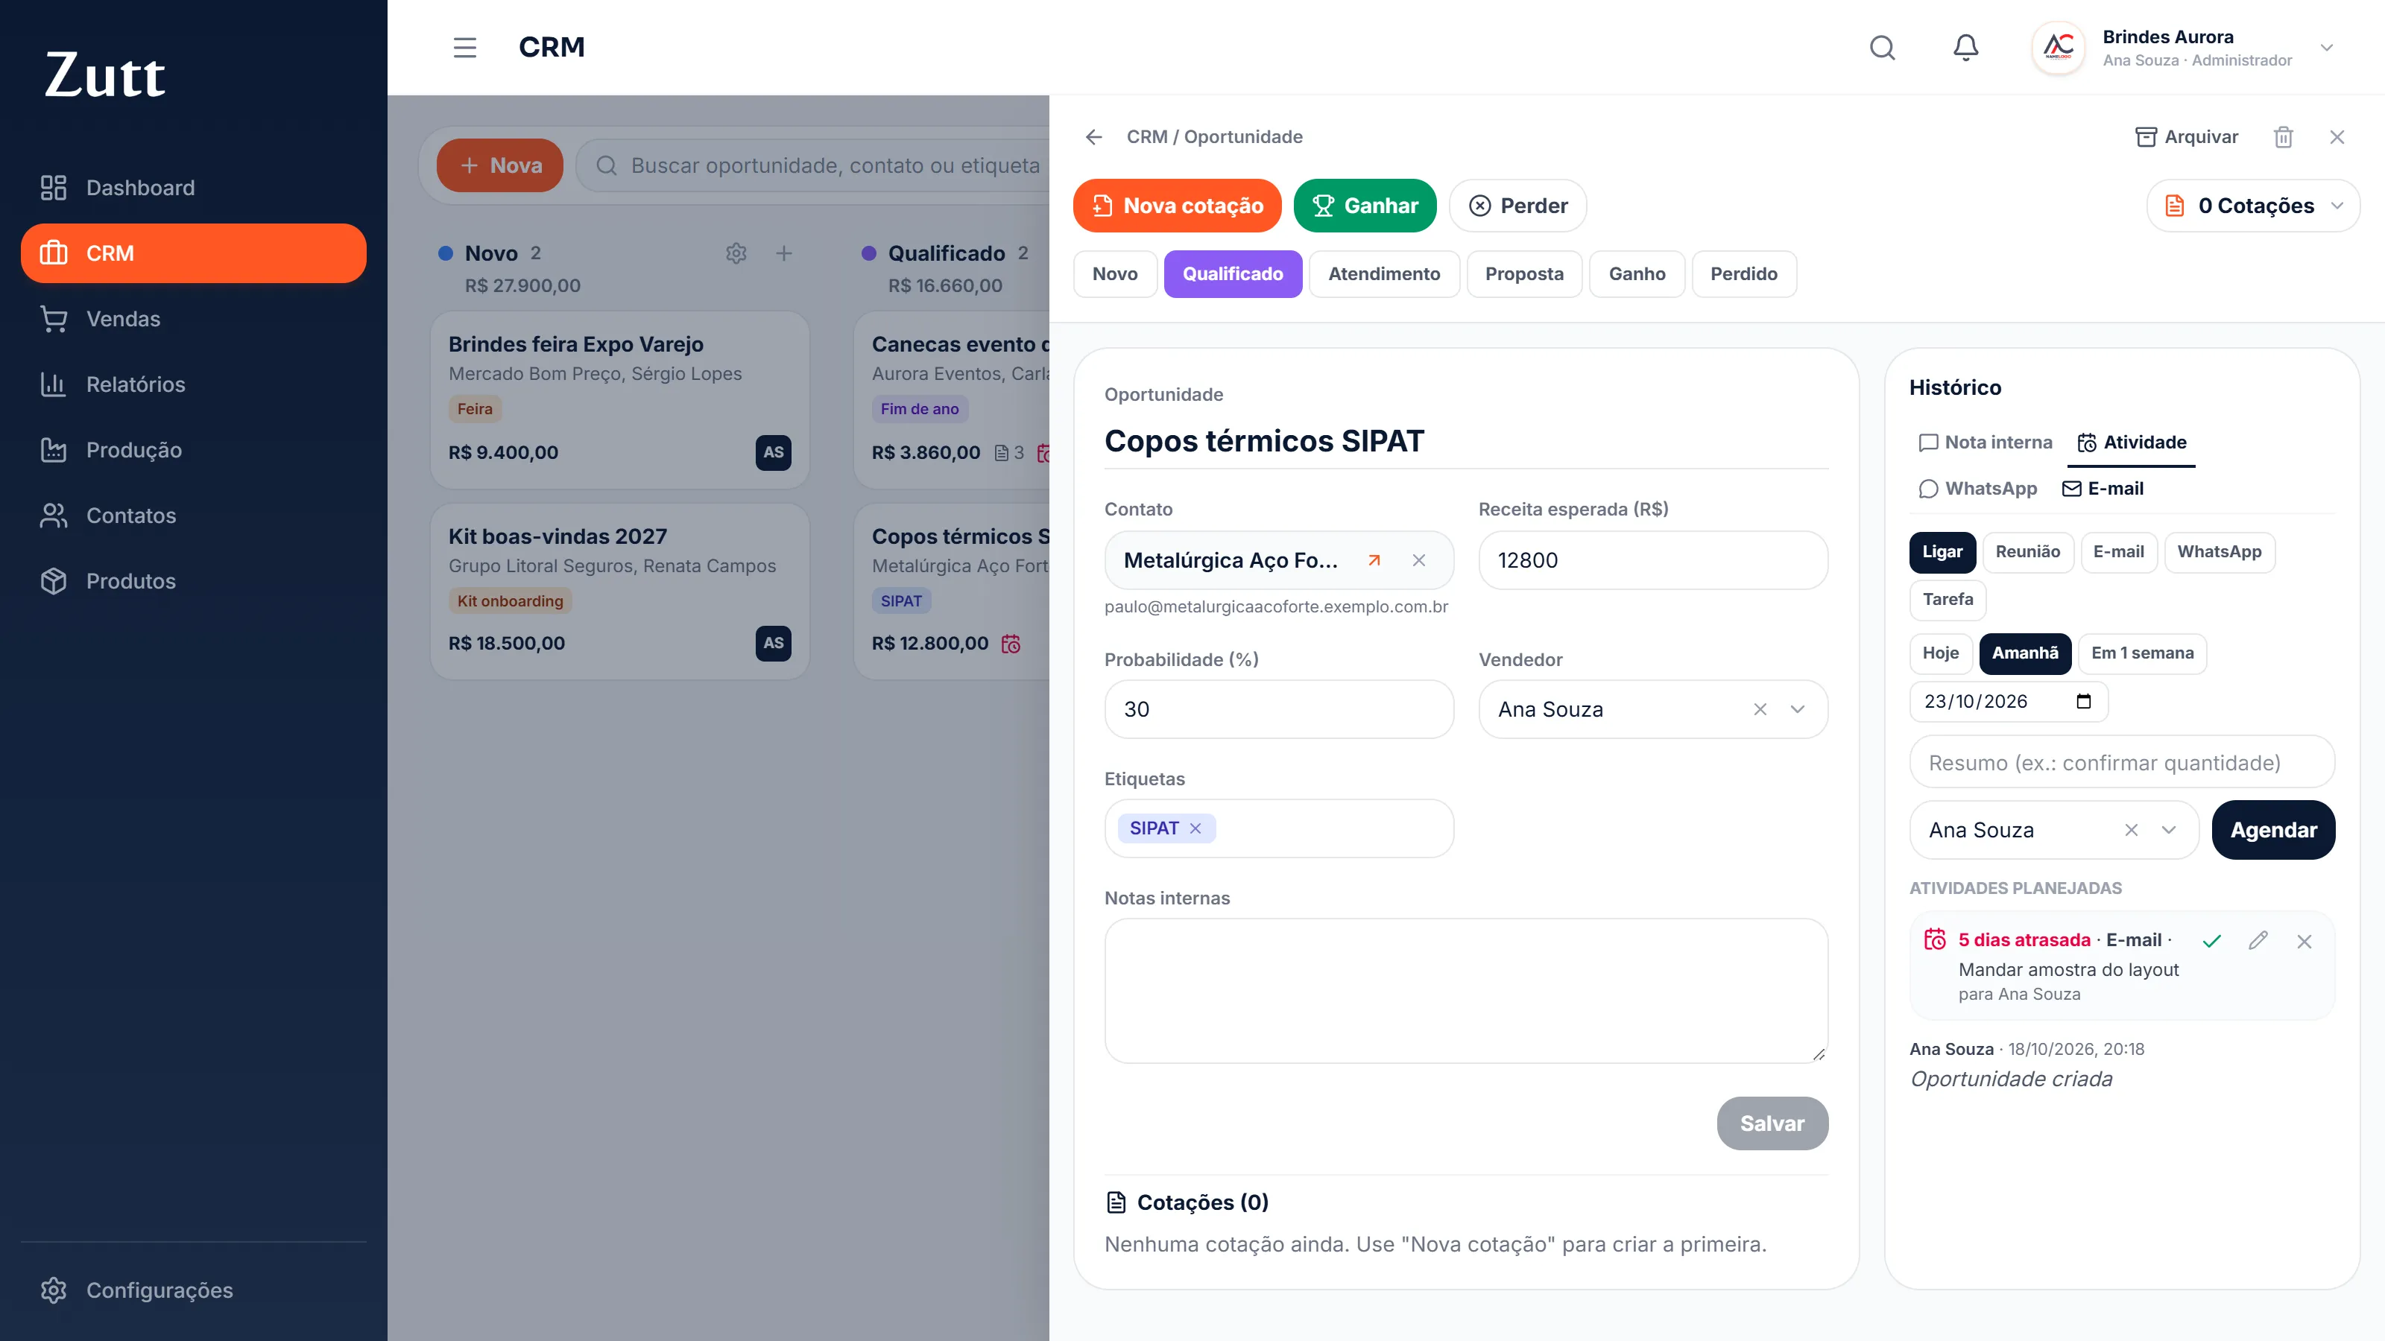Open Vendas in sidebar
Screen dimensions: 2385x1341
(x=194, y=320)
